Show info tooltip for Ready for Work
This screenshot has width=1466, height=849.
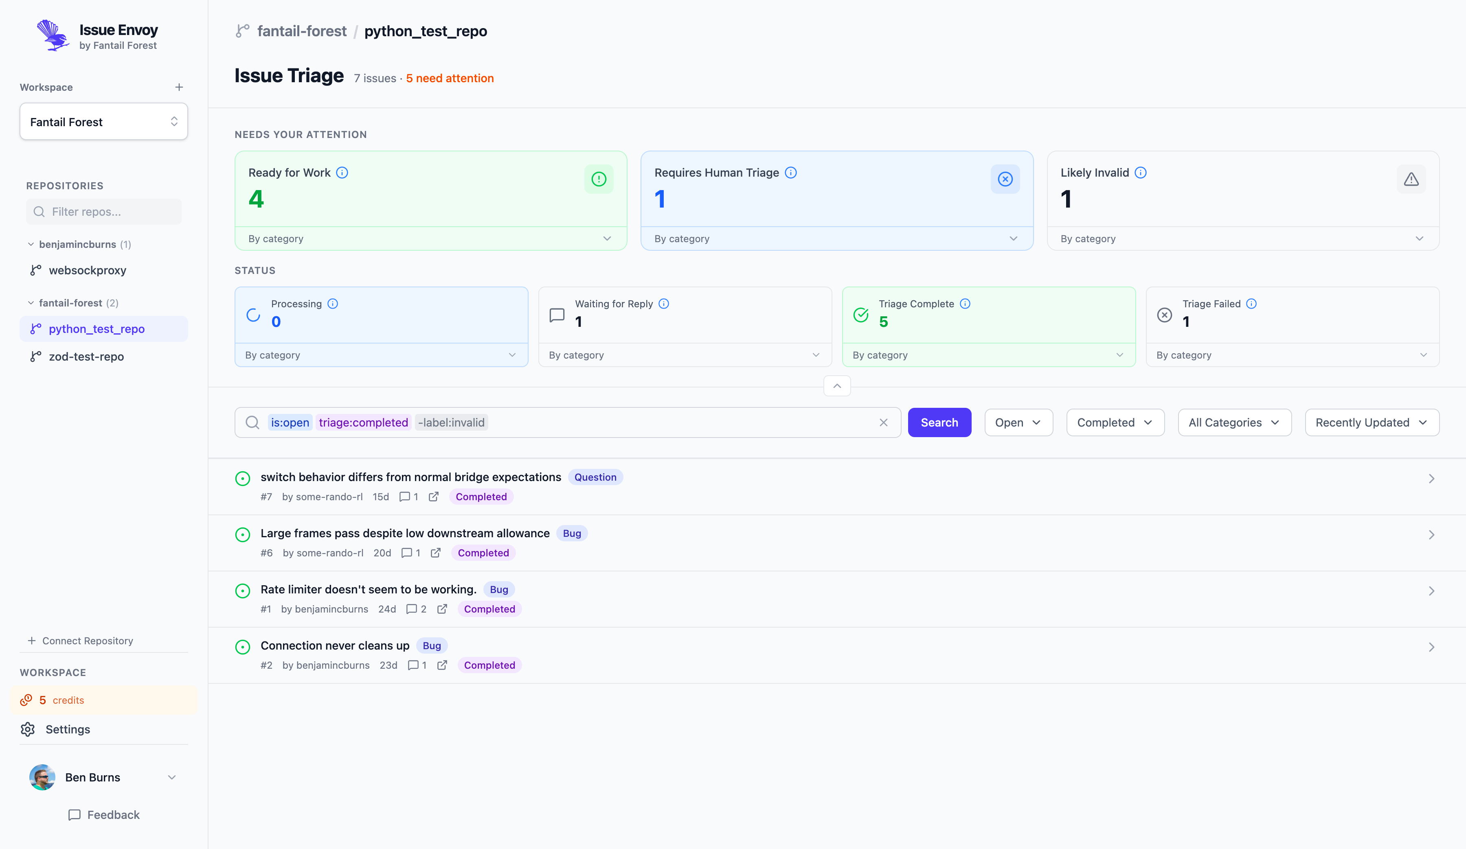pyautogui.click(x=342, y=173)
